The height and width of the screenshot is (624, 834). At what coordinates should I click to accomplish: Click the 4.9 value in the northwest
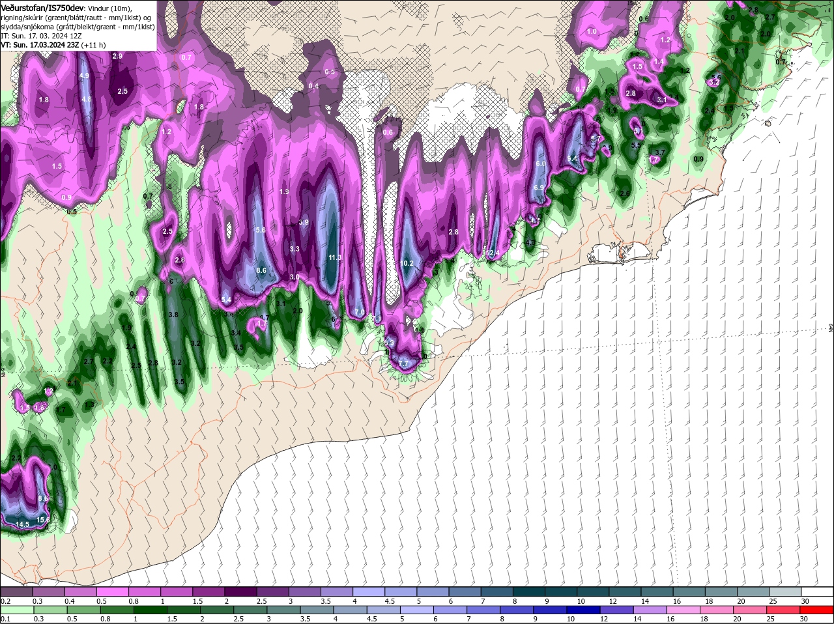84,76
